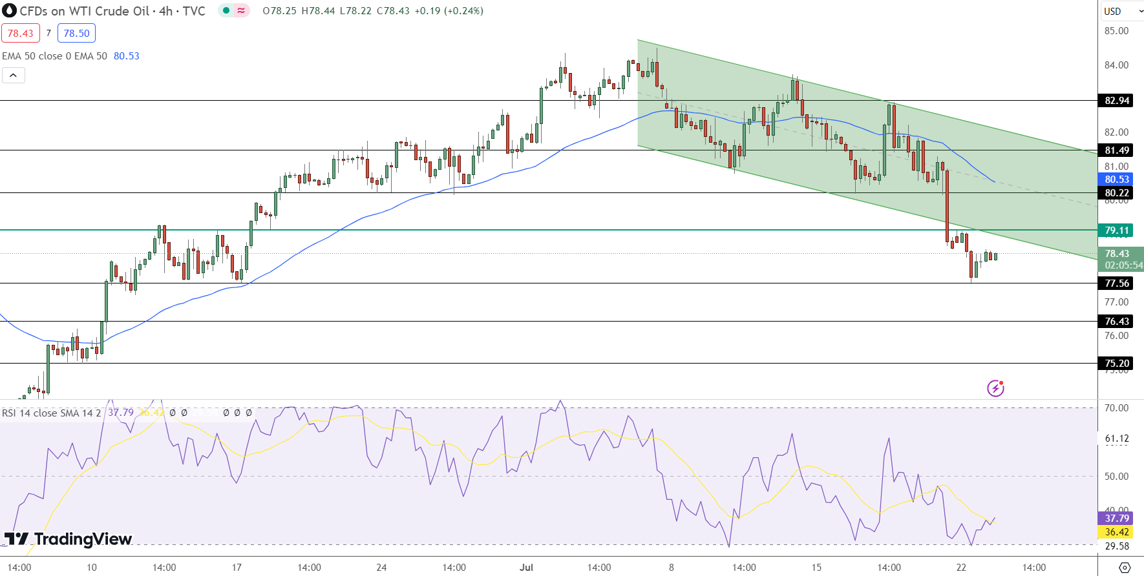The width and height of the screenshot is (1144, 576).
Task: Open the purple lightning bolt events icon
Action: tap(995, 388)
